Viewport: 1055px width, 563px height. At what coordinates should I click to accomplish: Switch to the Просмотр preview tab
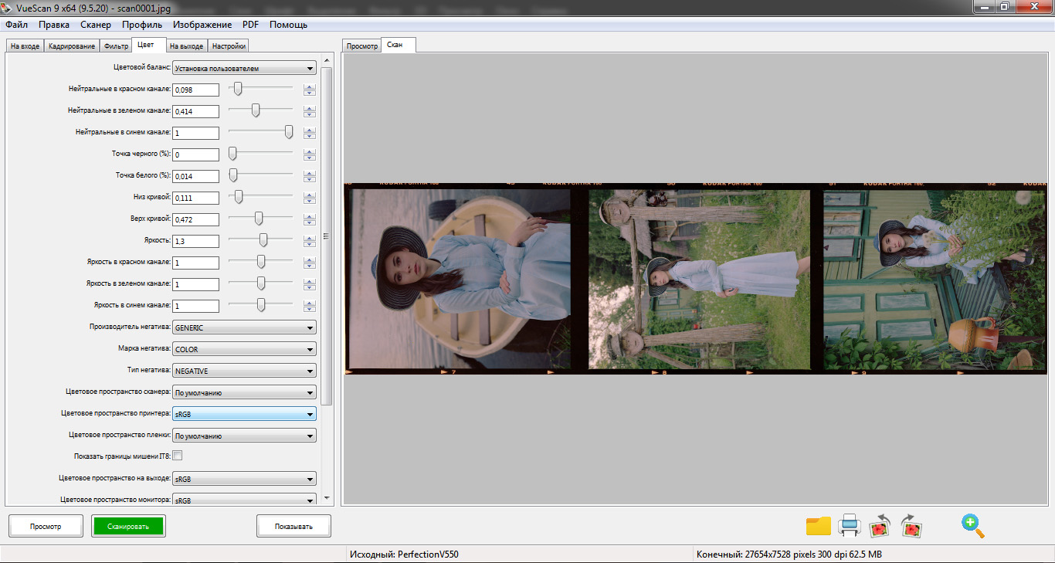(x=361, y=46)
